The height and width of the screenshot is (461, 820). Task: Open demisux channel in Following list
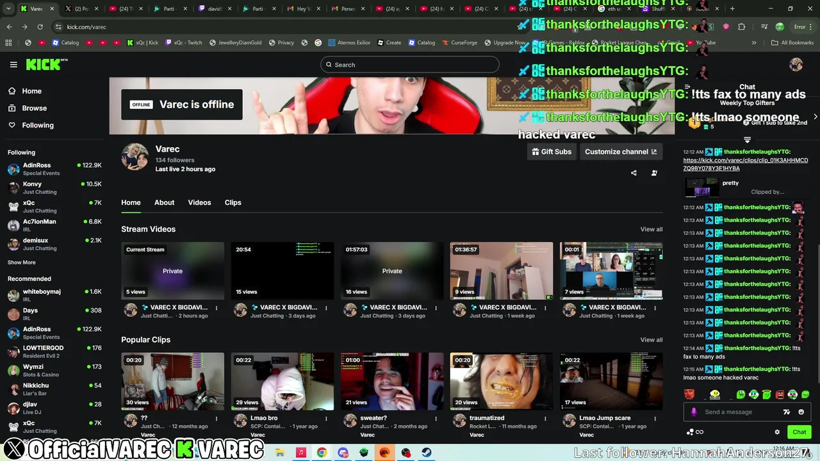[x=54, y=243]
